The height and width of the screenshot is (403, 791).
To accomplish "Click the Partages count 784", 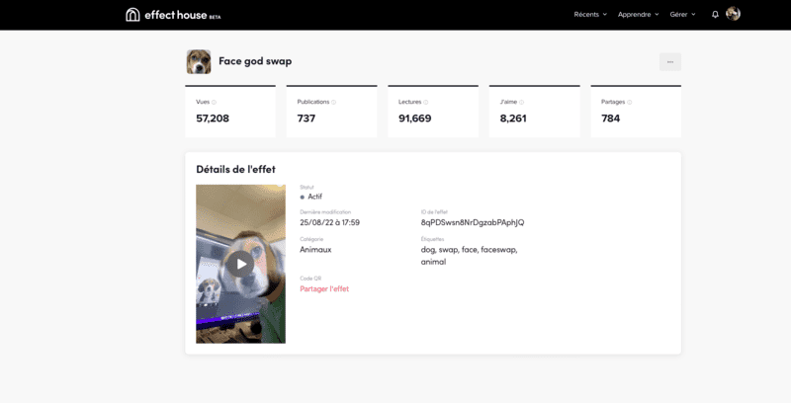I will point(610,119).
